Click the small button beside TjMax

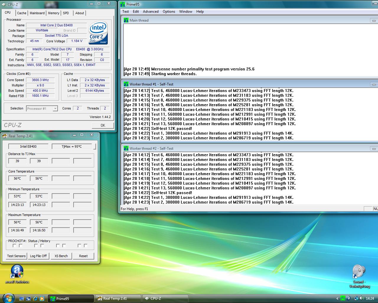(x=95, y=146)
